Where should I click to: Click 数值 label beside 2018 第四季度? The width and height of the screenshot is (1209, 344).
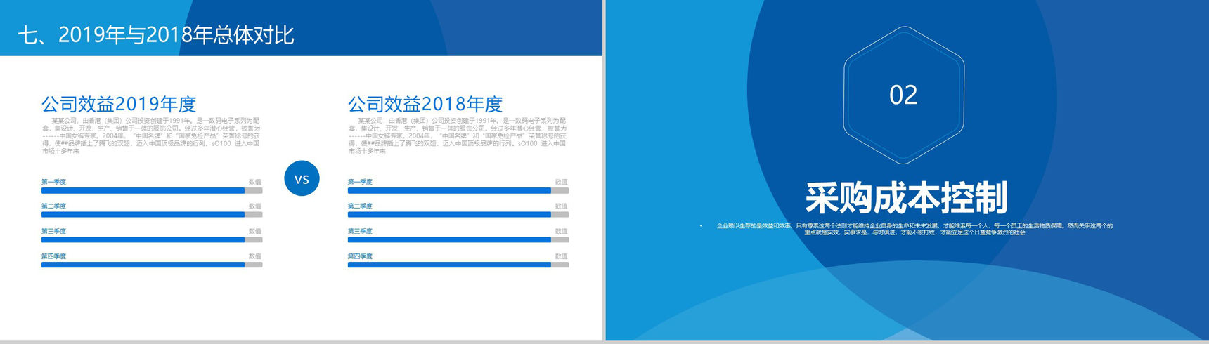pos(561,256)
